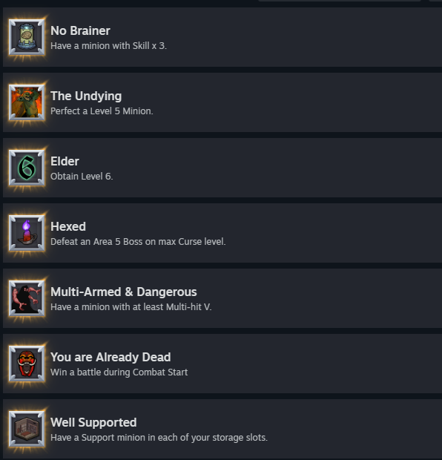Click the brain-in-a-jar No Brainer icon

pos(27,37)
